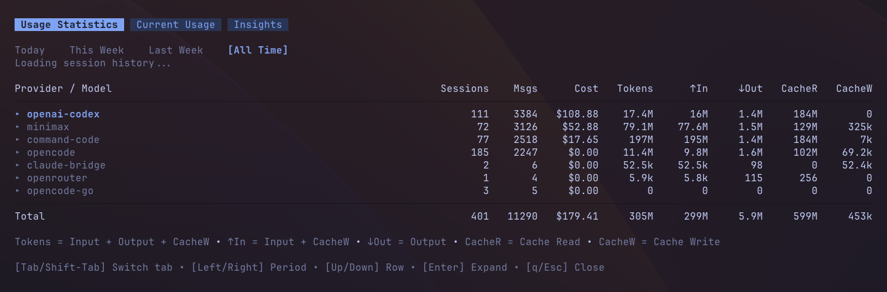The image size is (887, 292).
Task: Click the 115 output value for openrouter
Action: click(x=754, y=178)
